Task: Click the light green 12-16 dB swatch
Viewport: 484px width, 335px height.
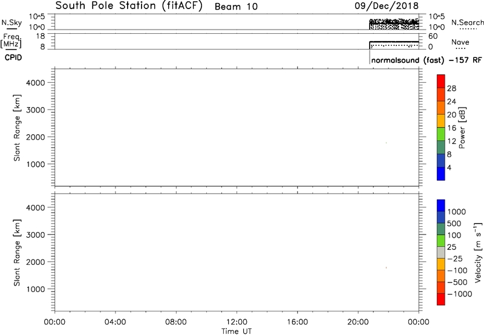Action: coord(441,134)
